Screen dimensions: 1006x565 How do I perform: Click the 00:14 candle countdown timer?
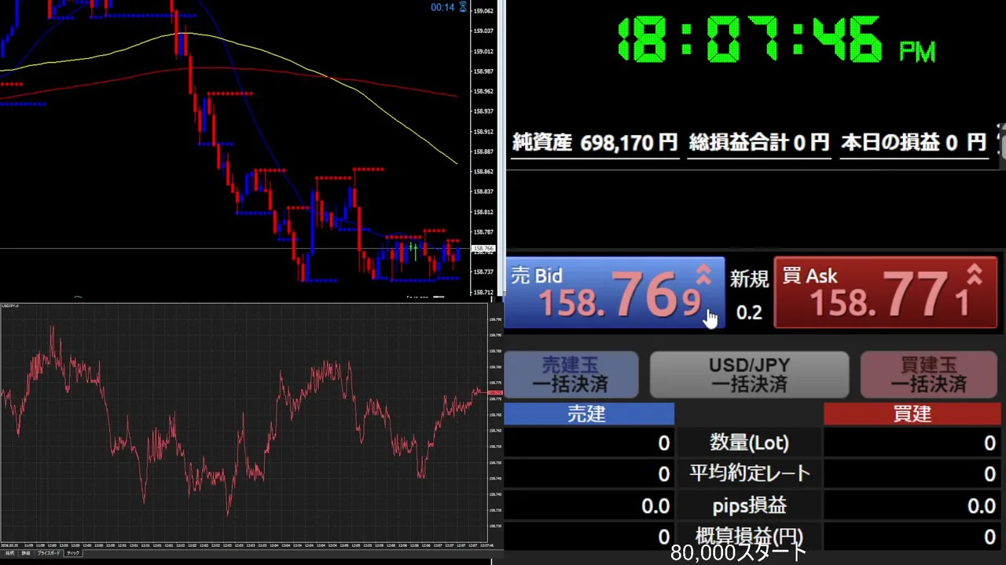point(442,7)
